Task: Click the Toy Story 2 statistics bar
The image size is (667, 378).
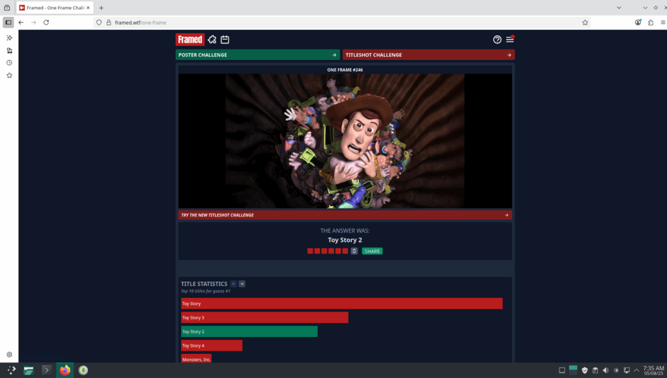Action: [x=249, y=332]
